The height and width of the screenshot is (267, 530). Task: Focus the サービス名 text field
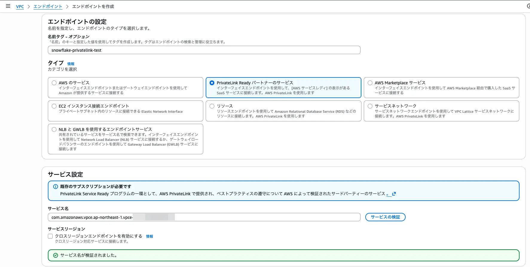point(204,217)
